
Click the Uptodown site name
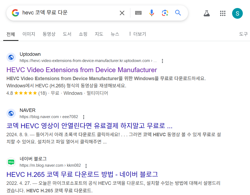click(x=30, y=54)
